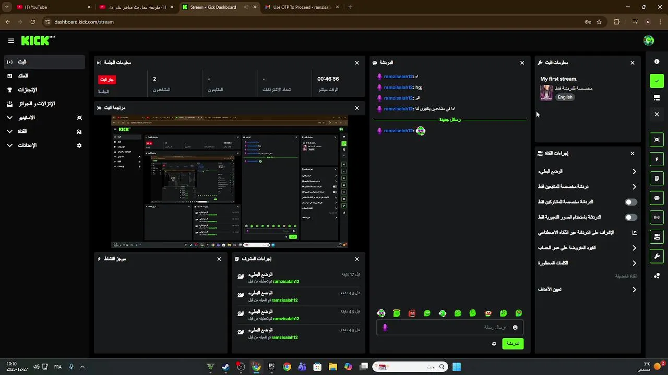Click the streamer thumbnail in stream info panel
This screenshot has width=668, height=375.
546,93
